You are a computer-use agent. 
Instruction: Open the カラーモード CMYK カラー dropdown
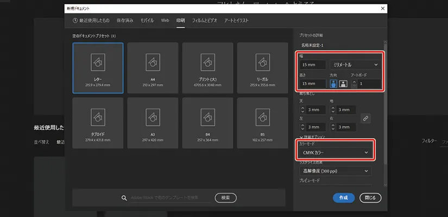[x=336, y=153]
